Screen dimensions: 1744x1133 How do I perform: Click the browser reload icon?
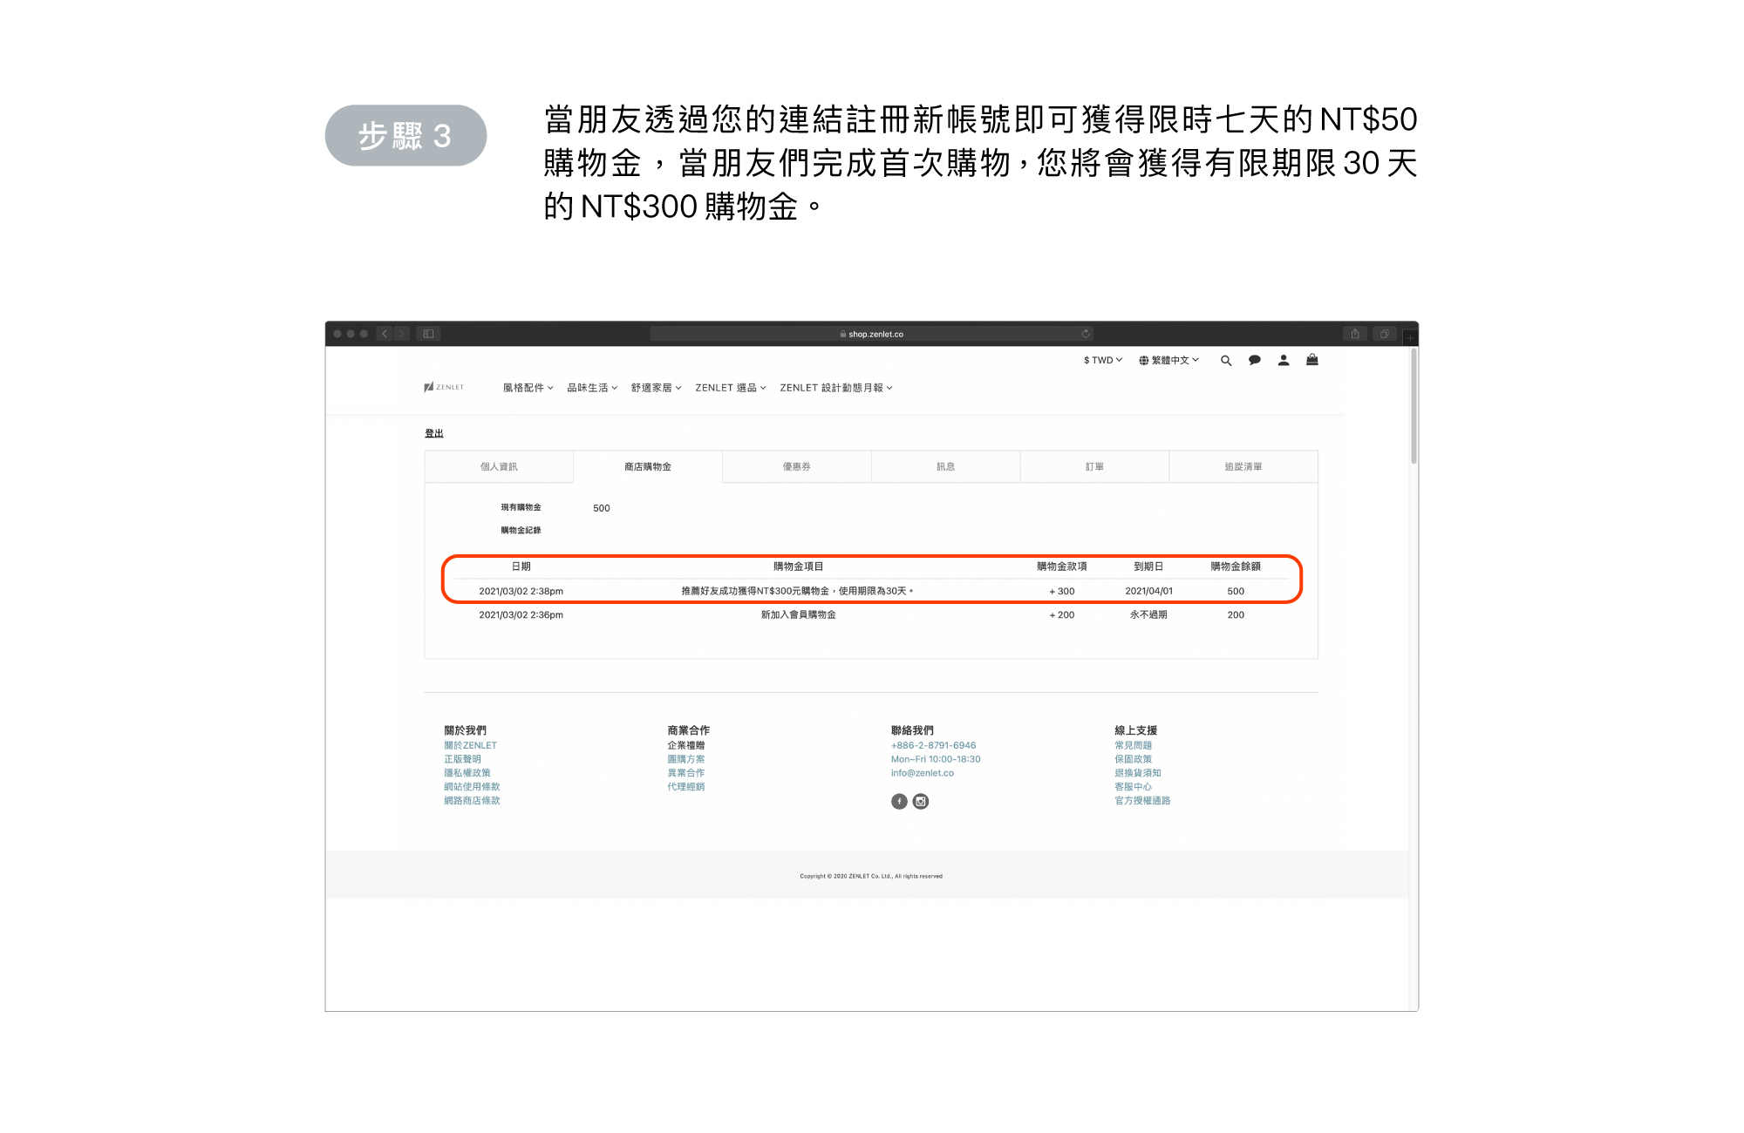click(x=1086, y=334)
